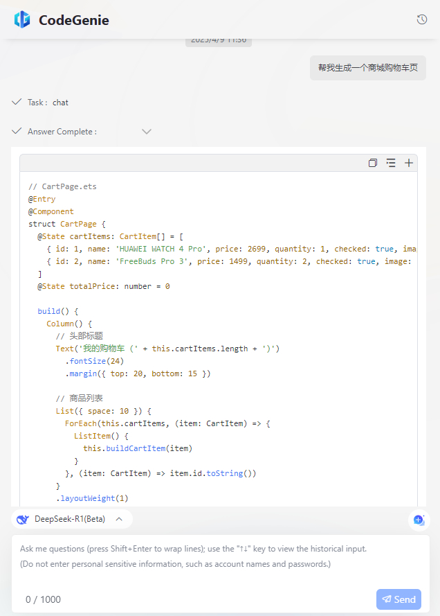The width and height of the screenshot is (440, 616).
Task: Copy the code block with copy icon
Action: click(x=373, y=163)
